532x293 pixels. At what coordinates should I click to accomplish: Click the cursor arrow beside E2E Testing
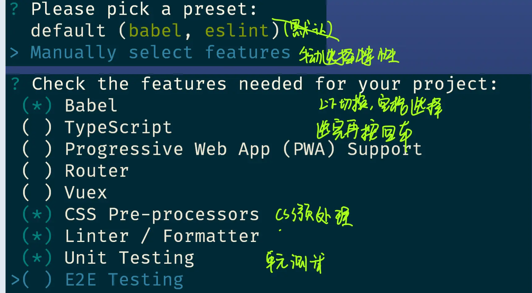point(15,280)
